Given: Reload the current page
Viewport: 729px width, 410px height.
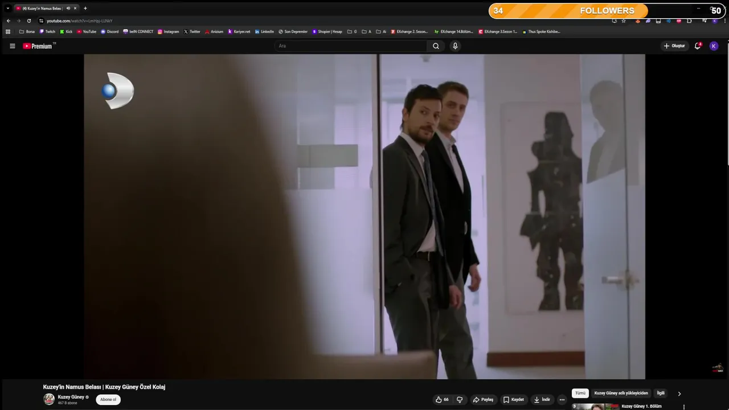Looking at the screenshot, I should pos(29,20).
